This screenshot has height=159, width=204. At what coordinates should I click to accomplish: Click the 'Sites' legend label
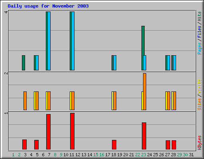200,104
